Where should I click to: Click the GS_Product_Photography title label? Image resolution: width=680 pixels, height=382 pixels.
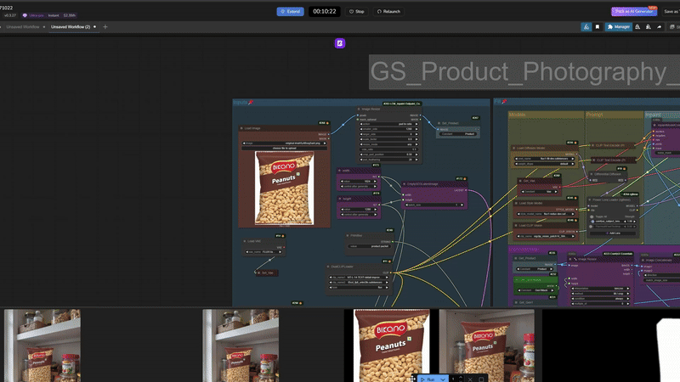click(524, 72)
